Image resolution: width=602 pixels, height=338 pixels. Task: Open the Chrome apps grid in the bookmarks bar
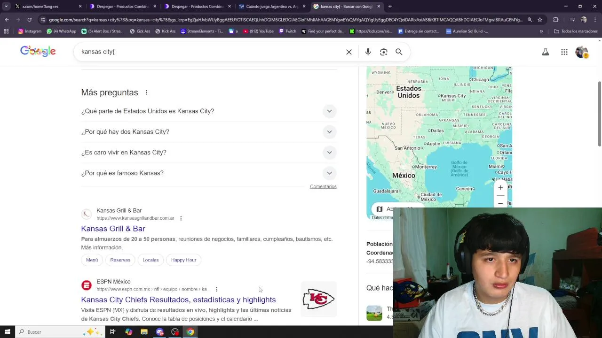[6, 31]
